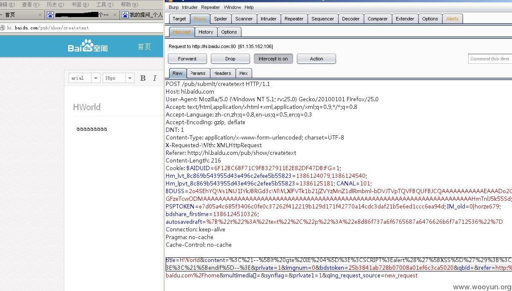Open the Window menu in Burp Suite
This screenshot has width=512, height=291.
point(232,7)
